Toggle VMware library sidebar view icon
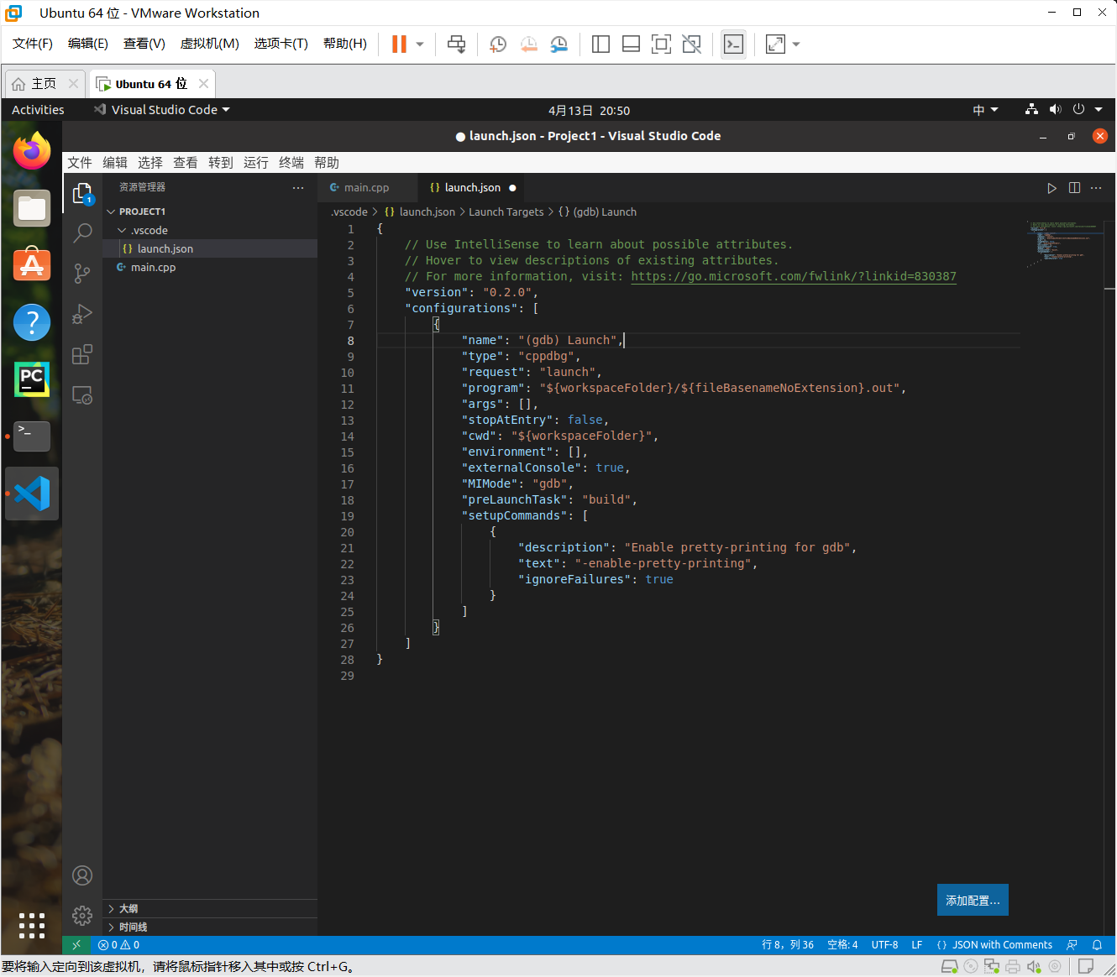 [600, 44]
